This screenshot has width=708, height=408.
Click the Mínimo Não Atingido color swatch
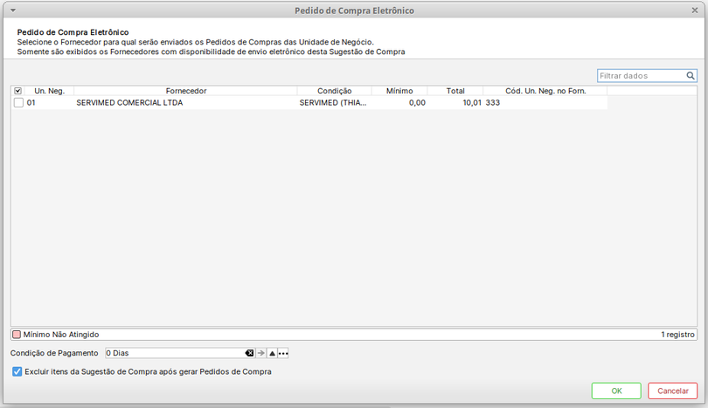click(17, 334)
